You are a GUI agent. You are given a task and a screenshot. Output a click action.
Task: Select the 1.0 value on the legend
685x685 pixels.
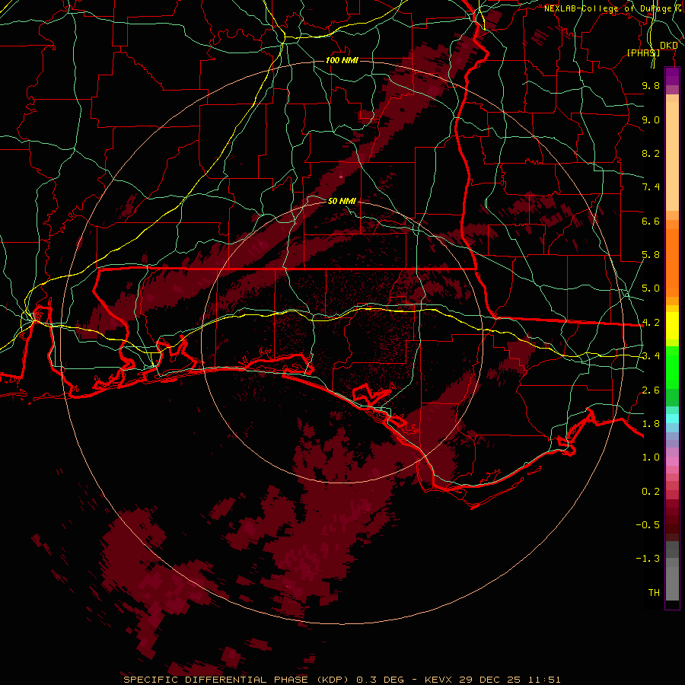tap(651, 457)
